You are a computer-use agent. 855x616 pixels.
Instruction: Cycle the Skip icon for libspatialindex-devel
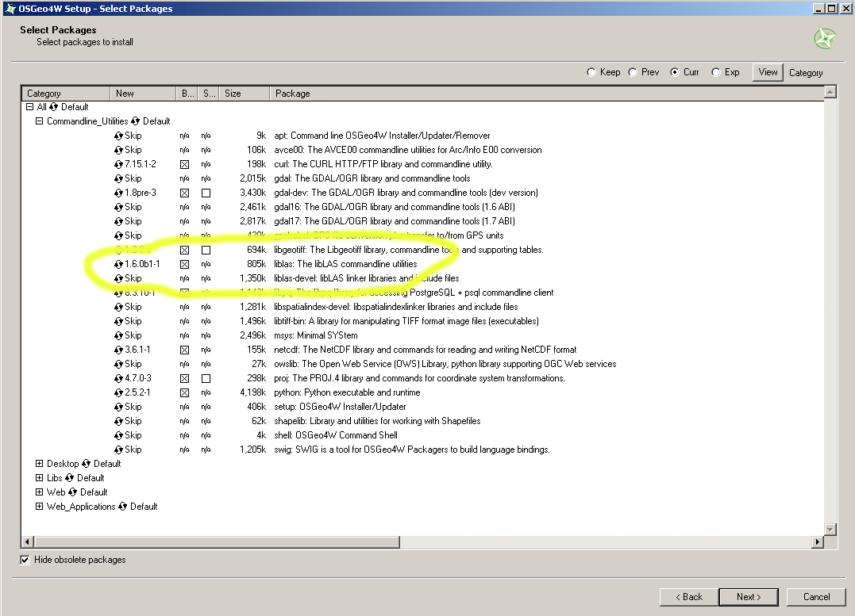pyautogui.click(x=118, y=307)
